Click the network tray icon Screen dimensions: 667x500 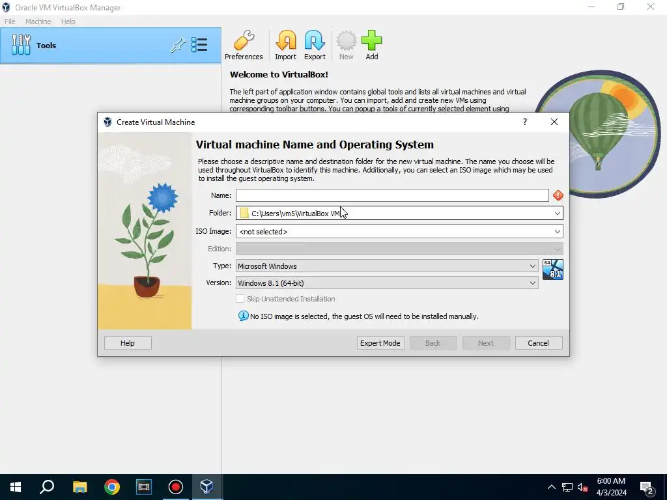point(567,487)
